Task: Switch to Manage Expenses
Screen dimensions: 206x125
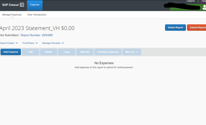Action: click(12, 15)
